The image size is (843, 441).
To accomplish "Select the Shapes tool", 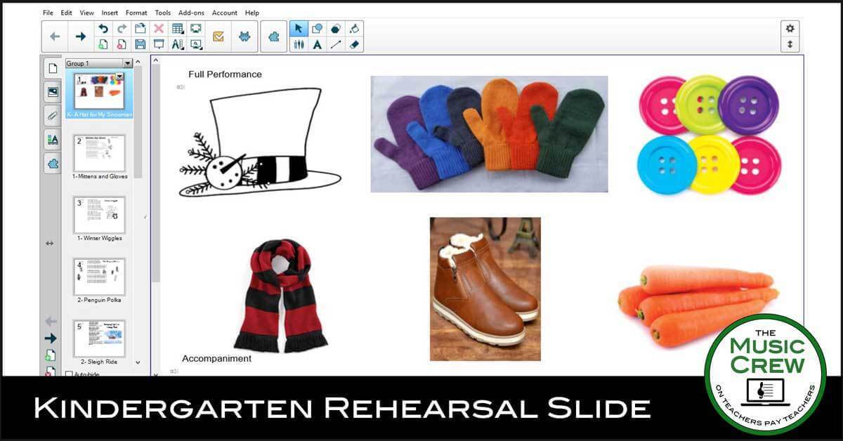I will point(318,29).
